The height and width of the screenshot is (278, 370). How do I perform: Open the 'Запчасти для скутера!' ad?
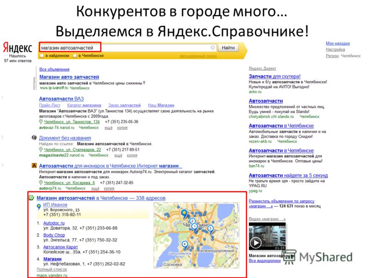[275, 76]
